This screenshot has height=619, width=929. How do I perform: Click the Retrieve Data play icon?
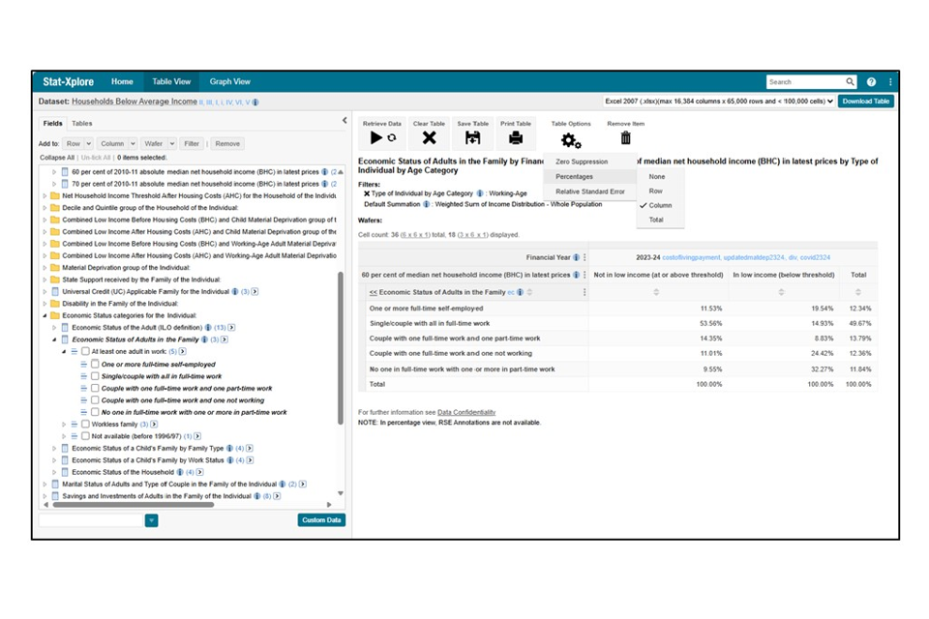tap(376, 138)
